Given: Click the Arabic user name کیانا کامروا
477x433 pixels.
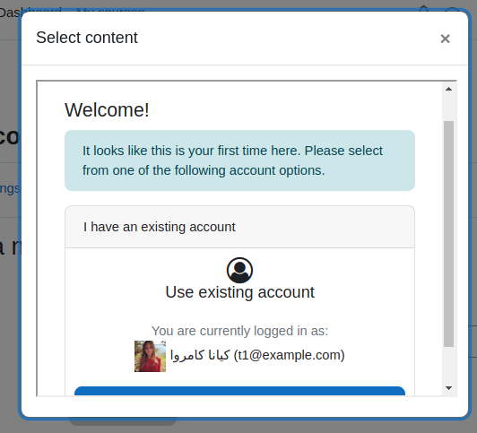Looking at the screenshot, I should click(200, 355).
